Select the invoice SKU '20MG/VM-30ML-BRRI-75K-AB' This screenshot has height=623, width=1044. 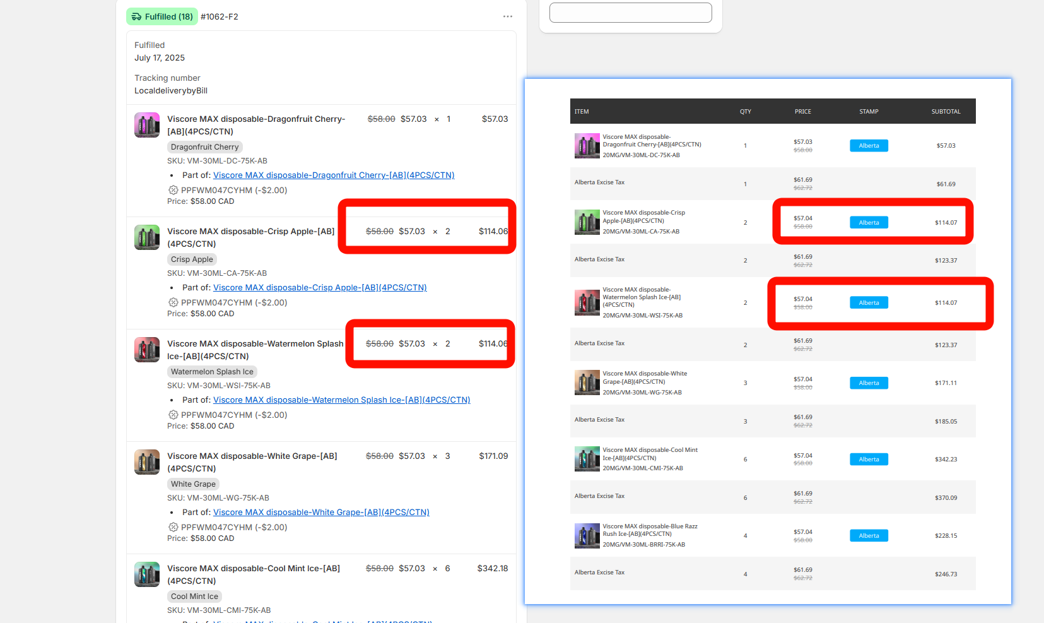[644, 545]
